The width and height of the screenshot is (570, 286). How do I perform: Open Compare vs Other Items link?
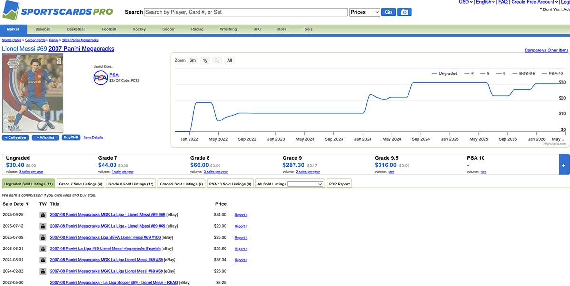click(546, 50)
